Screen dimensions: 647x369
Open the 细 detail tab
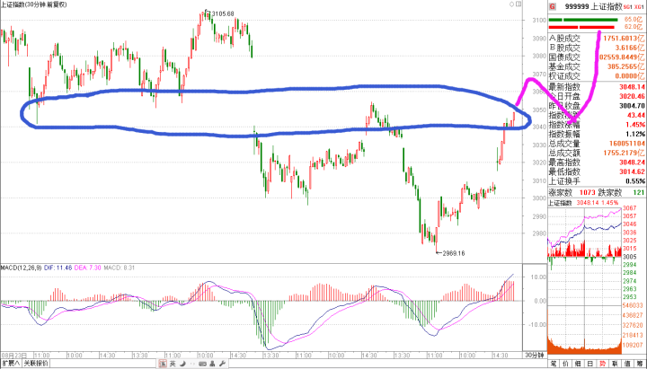pyautogui.click(x=578, y=364)
